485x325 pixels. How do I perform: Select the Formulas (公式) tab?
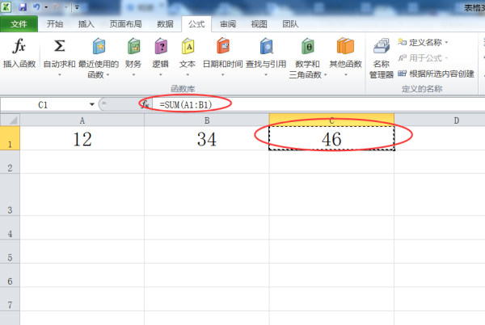coord(196,24)
